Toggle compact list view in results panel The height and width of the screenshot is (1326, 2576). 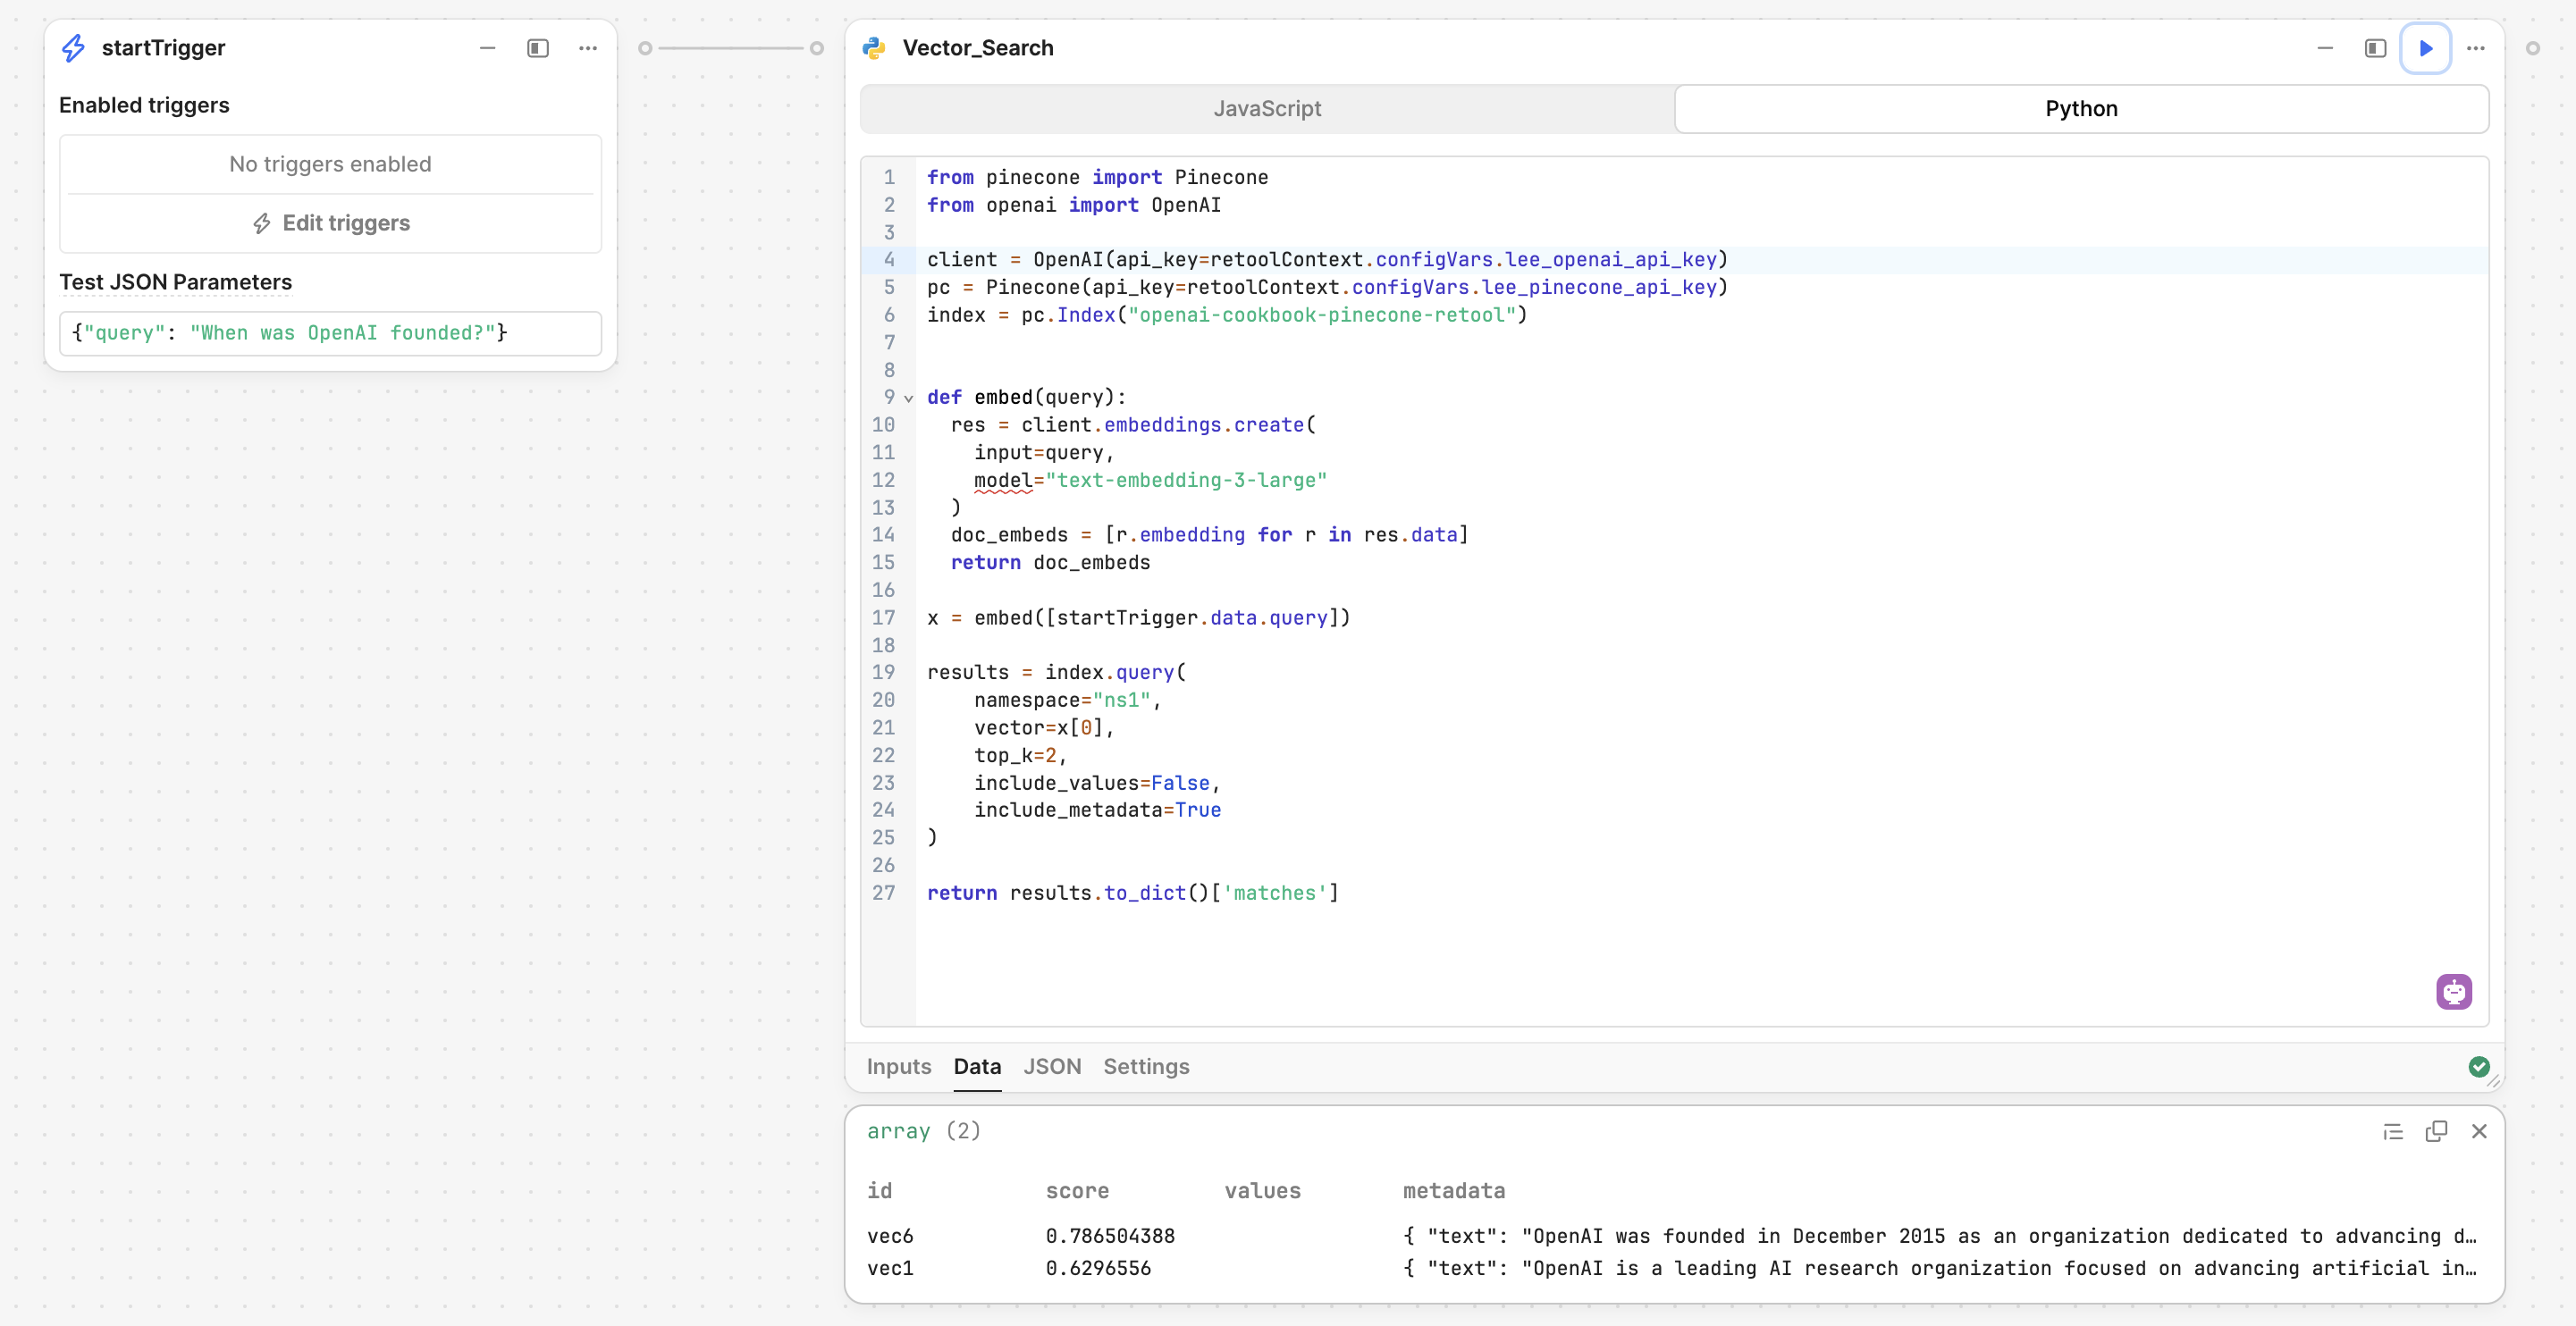2393,1131
